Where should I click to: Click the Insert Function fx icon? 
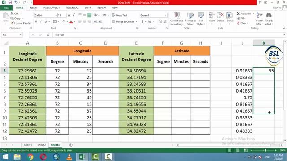tap(48, 35)
